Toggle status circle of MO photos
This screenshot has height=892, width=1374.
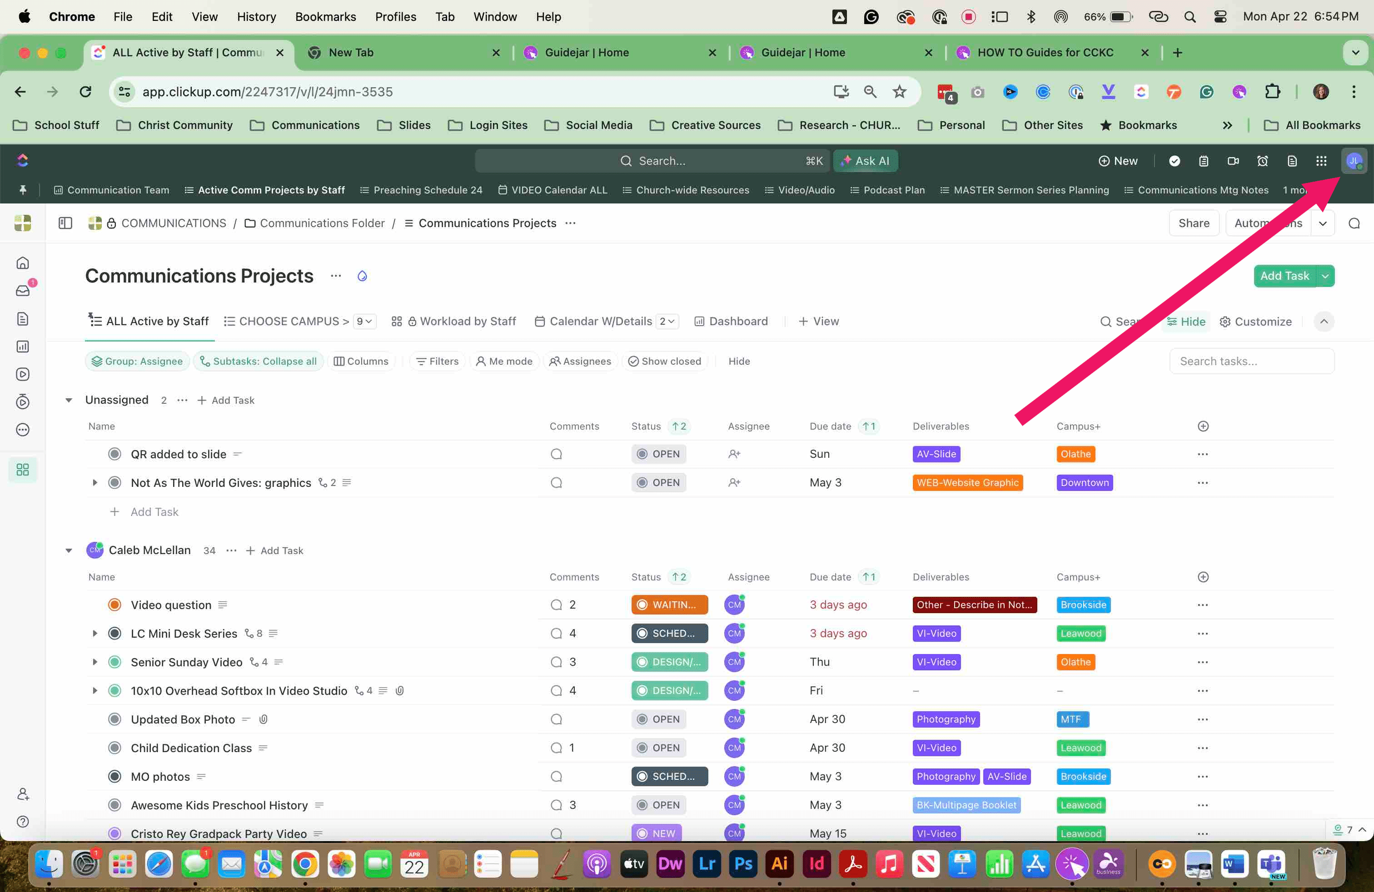click(x=115, y=776)
